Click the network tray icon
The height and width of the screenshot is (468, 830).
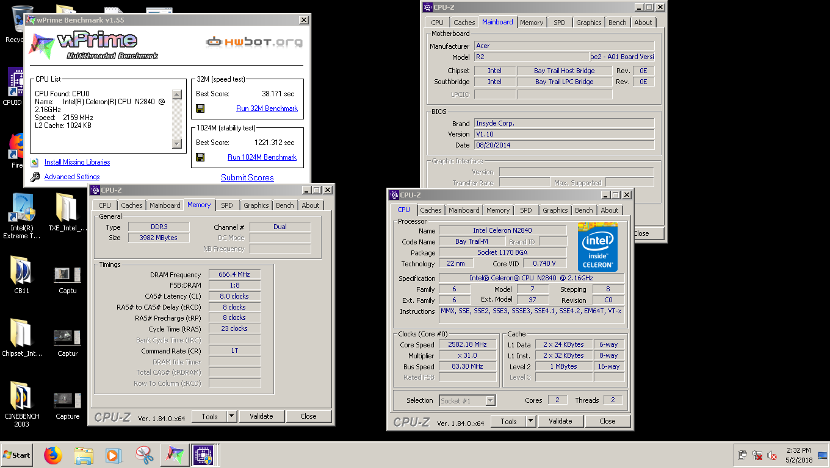point(757,455)
